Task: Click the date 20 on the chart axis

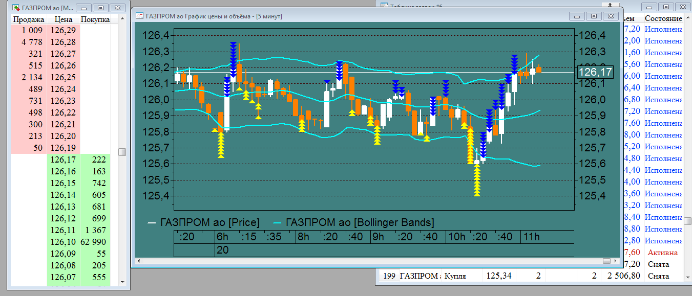Action: 222,250
